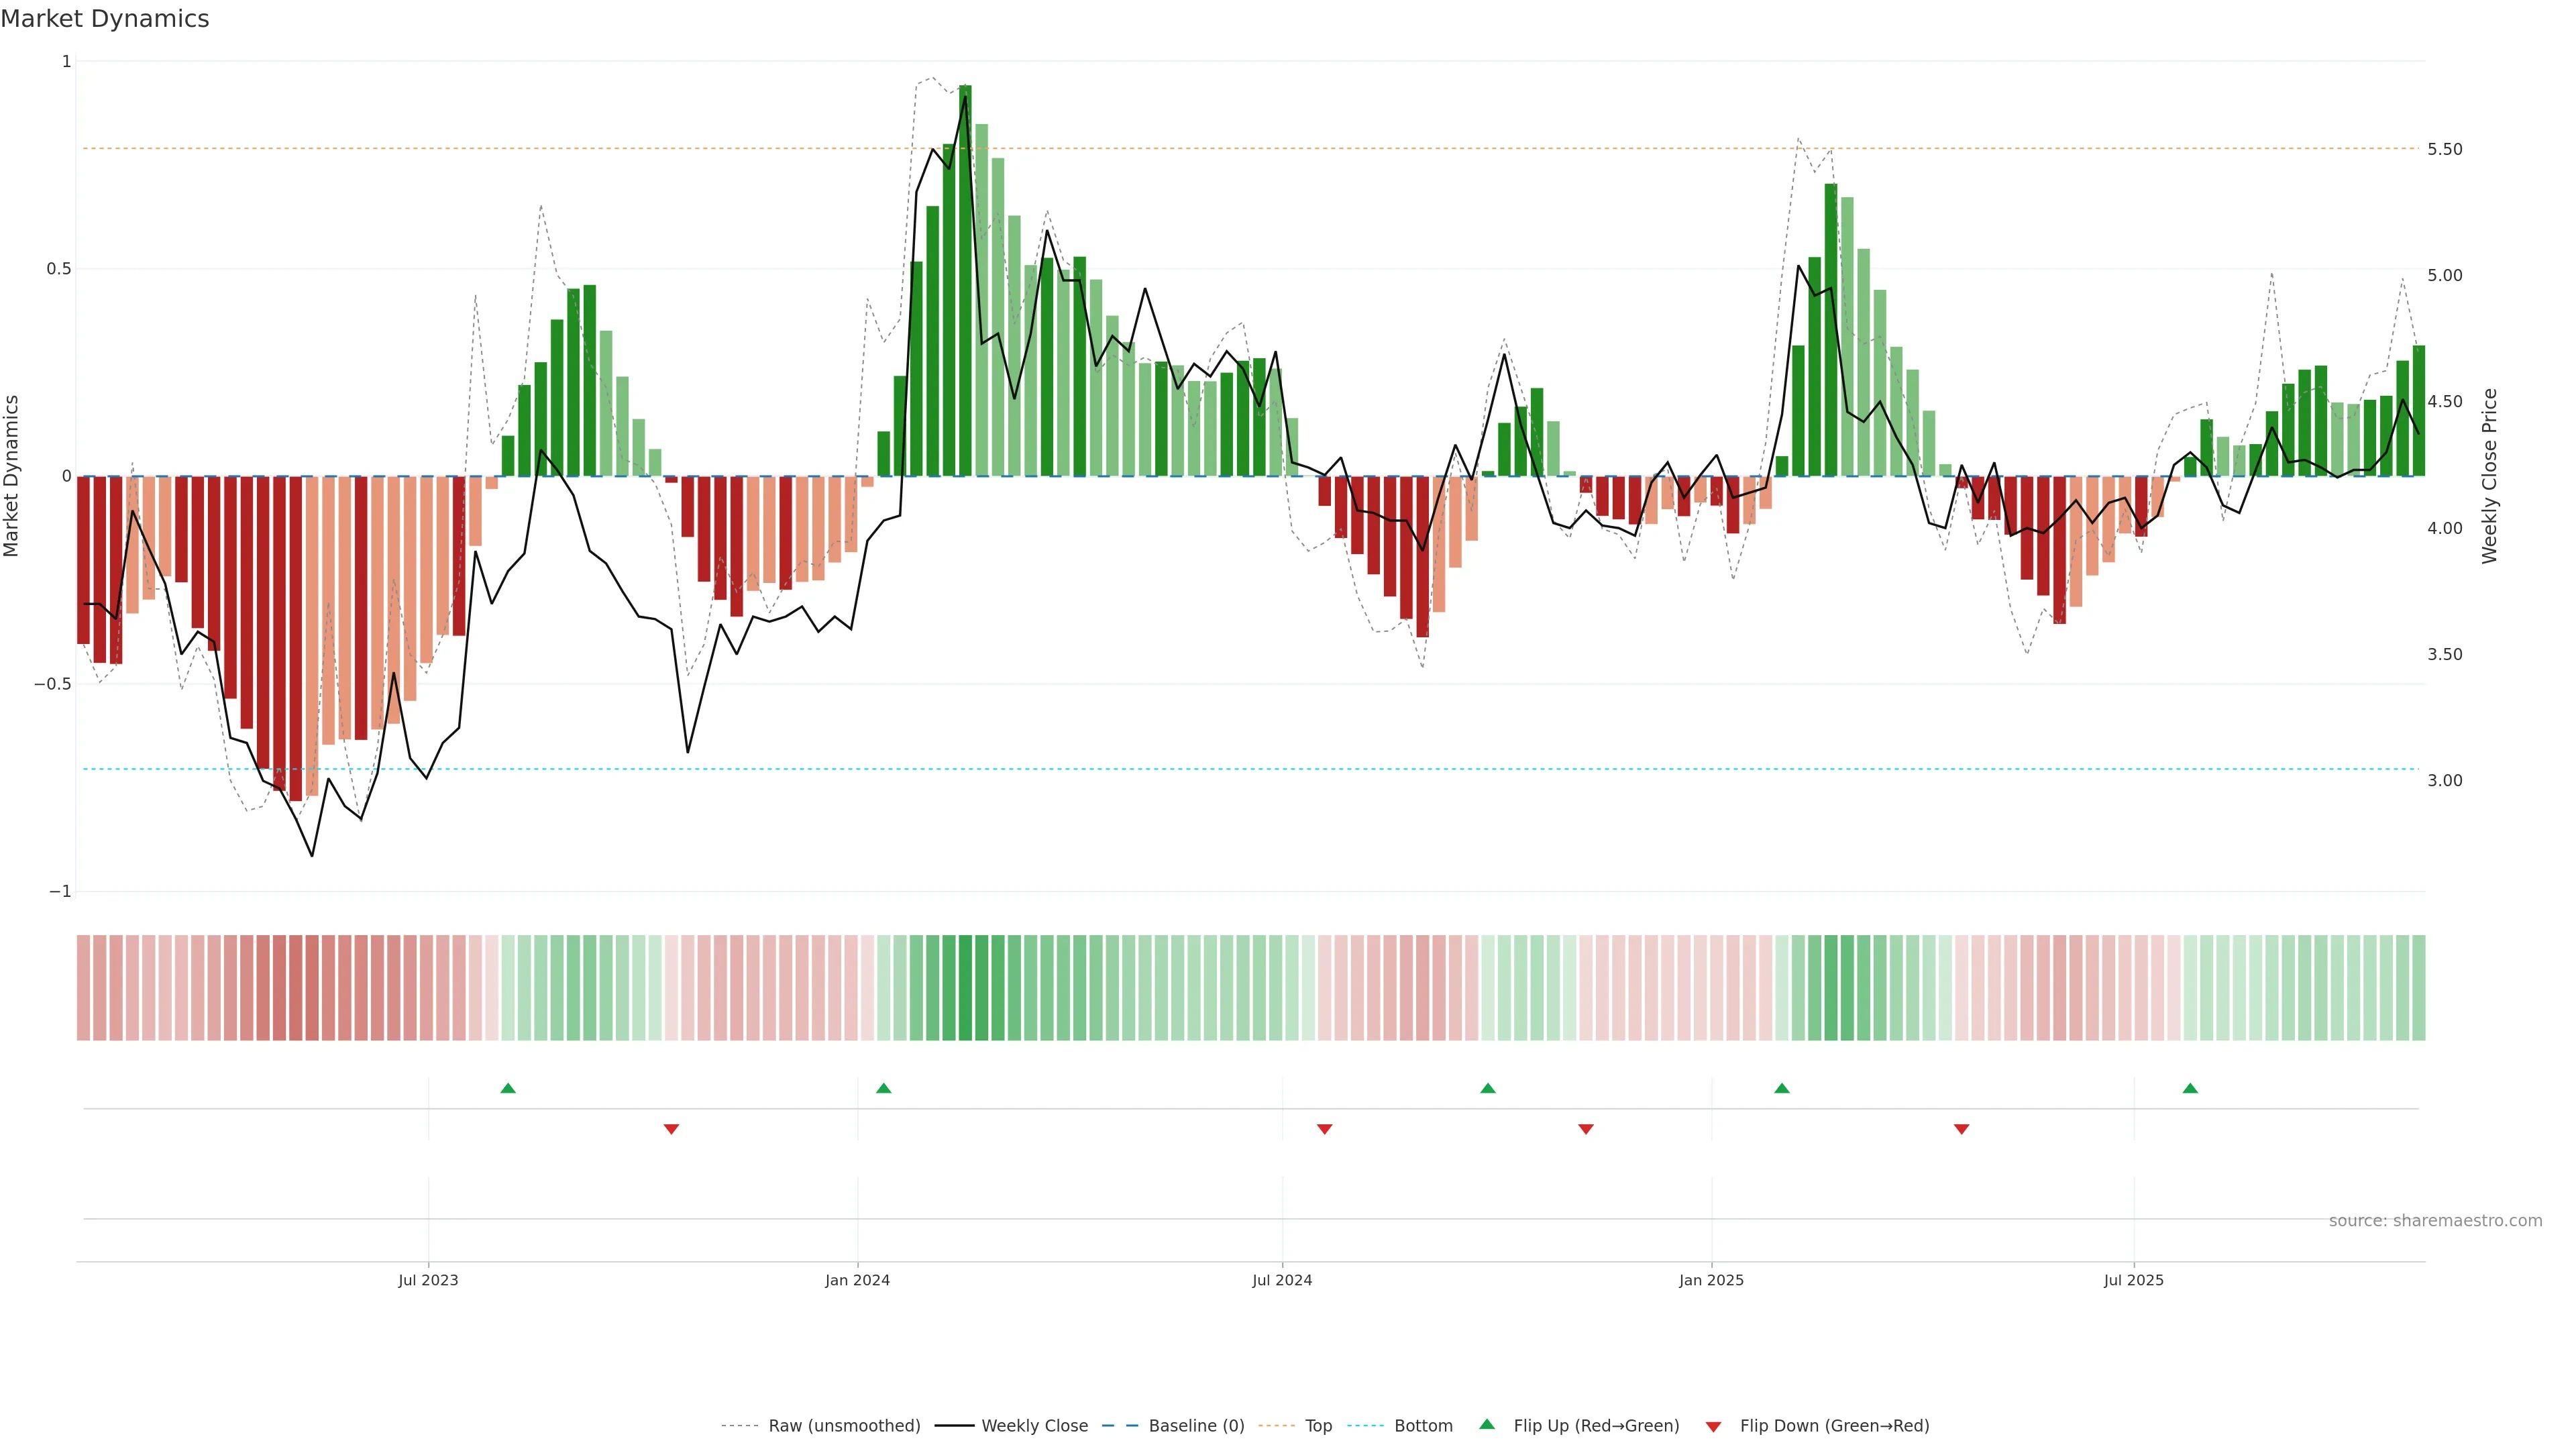The width and height of the screenshot is (2576, 1449).
Task: Toggle the Top threshold legend entry
Action: tap(1318, 1426)
